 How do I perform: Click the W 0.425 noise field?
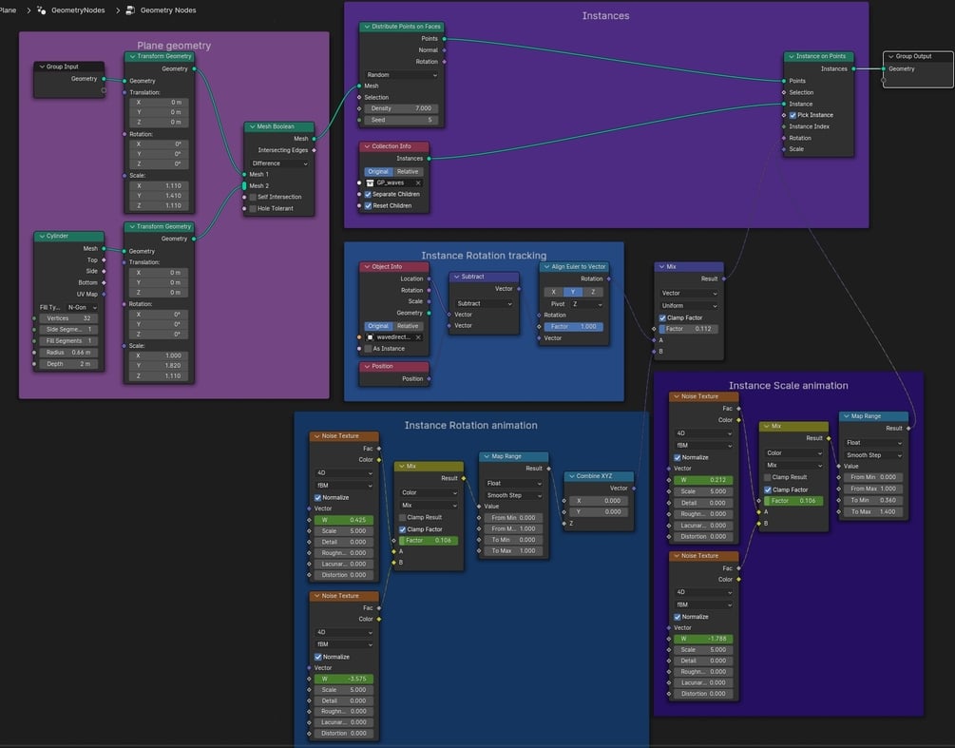click(343, 520)
